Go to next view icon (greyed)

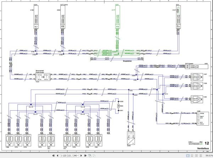[x=94, y=156]
